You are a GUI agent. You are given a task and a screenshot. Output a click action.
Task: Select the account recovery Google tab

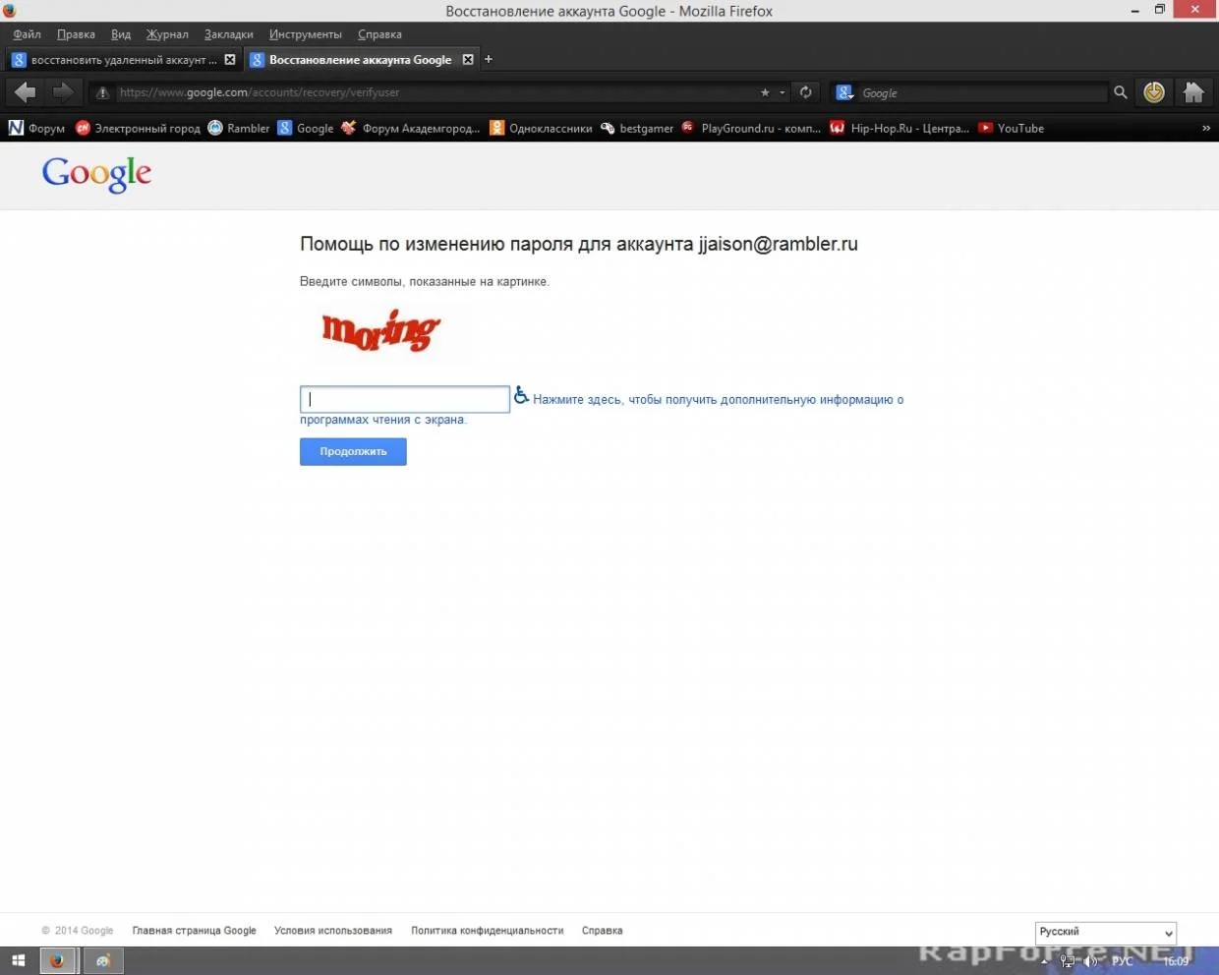pos(360,59)
